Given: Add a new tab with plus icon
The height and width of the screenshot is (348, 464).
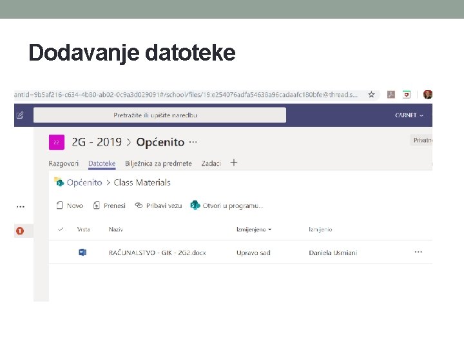Looking at the screenshot, I should coord(234,163).
